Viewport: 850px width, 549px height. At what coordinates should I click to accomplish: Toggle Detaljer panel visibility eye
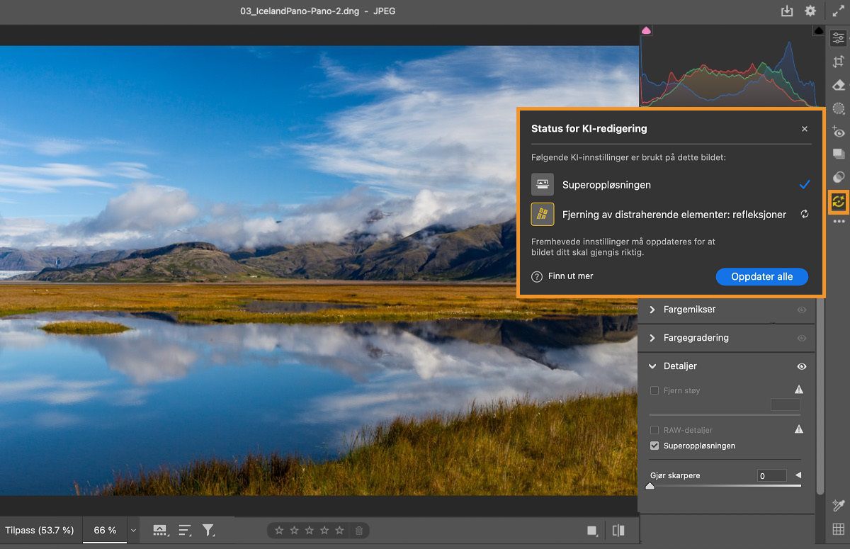pos(802,366)
